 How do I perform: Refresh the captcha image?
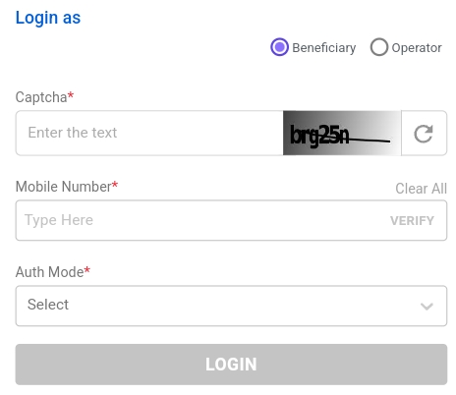click(x=424, y=134)
